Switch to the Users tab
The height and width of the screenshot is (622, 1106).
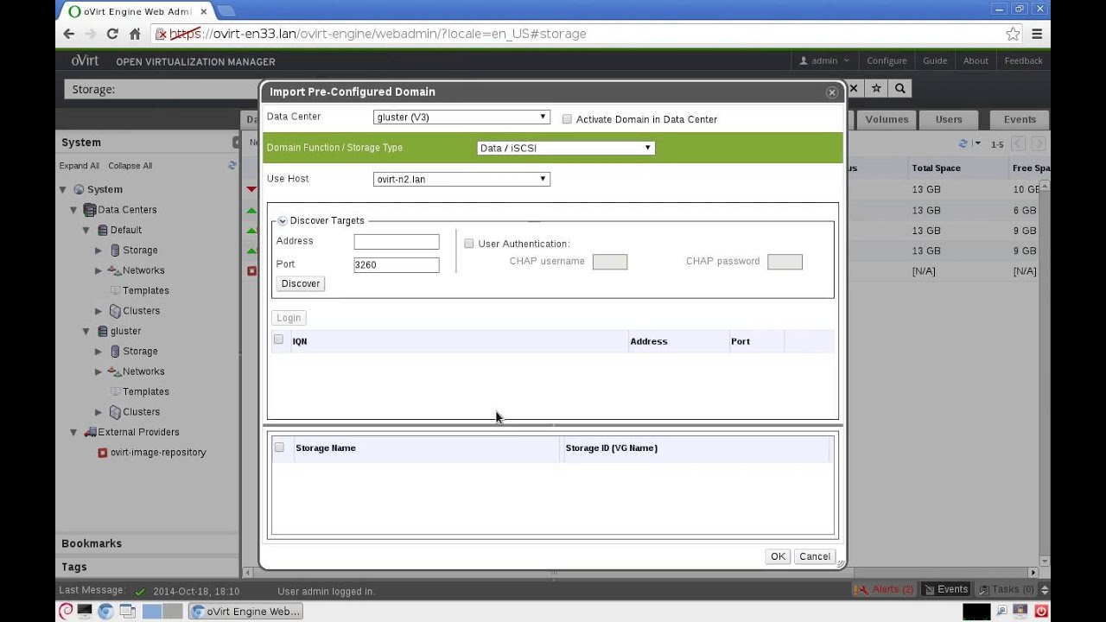click(949, 119)
